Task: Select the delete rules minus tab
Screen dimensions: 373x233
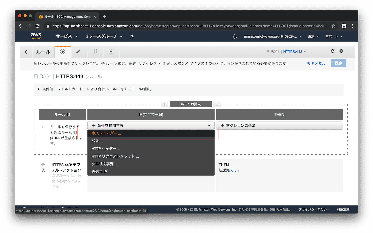Action: (111, 52)
